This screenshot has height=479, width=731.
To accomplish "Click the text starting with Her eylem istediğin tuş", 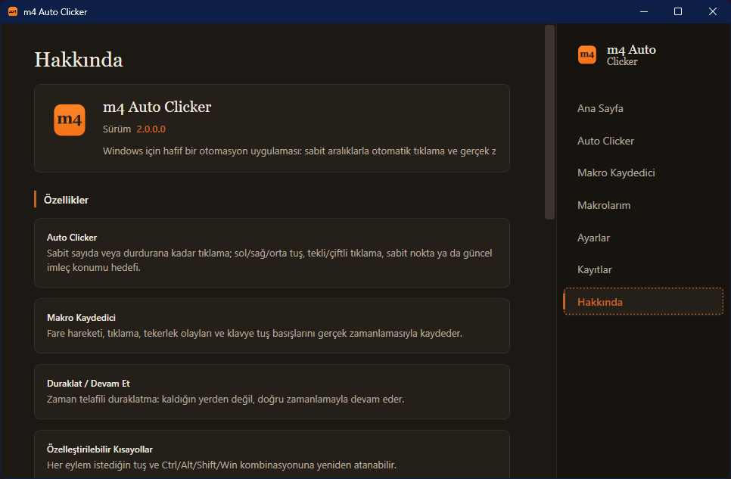I will click(222, 465).
